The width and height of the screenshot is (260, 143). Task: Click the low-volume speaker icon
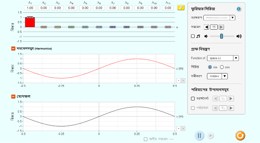[x=206, y=36]
